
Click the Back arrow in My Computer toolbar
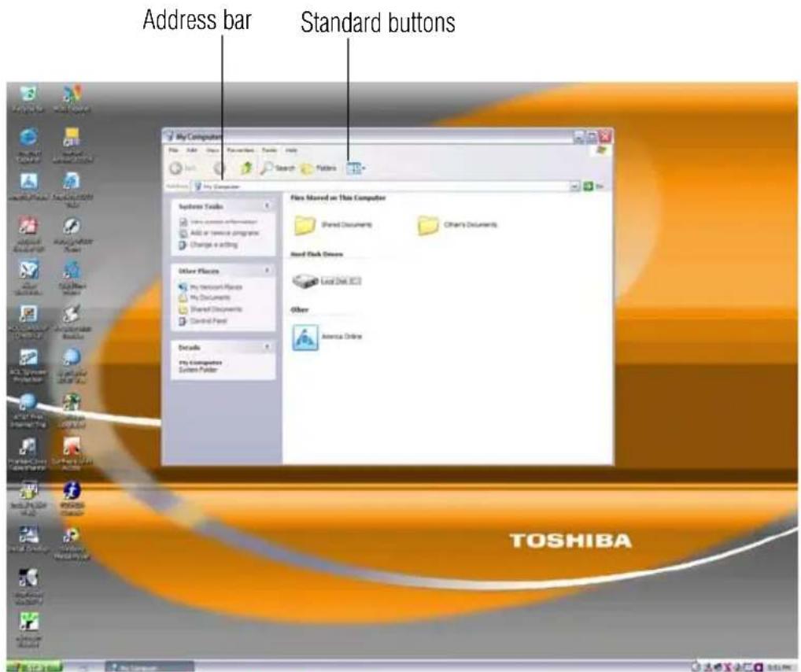[x=175, y=168]
